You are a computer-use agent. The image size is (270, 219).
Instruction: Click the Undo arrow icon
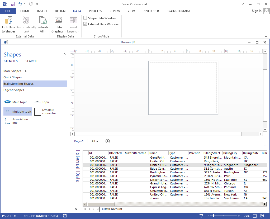(x=20, y=4)
